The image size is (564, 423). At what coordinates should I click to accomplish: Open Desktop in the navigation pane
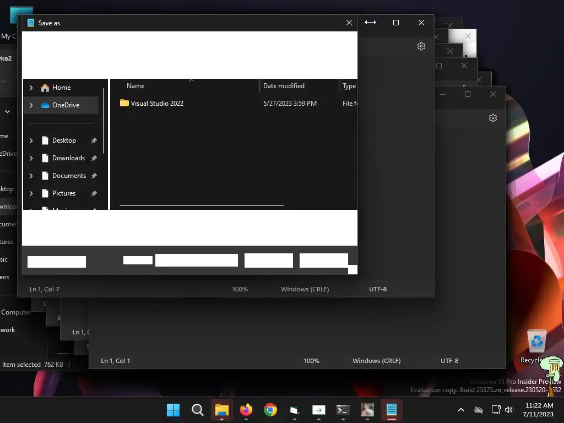[64, 140]
